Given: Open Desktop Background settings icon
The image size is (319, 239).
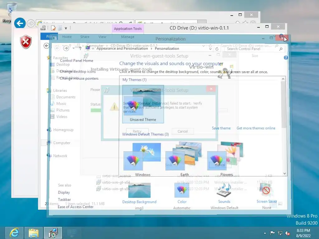Looking at the screenshot, I should pyautogui.click(x=139, y=190).
